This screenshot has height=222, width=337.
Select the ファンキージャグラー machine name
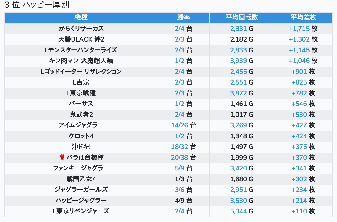pos(81,168)
